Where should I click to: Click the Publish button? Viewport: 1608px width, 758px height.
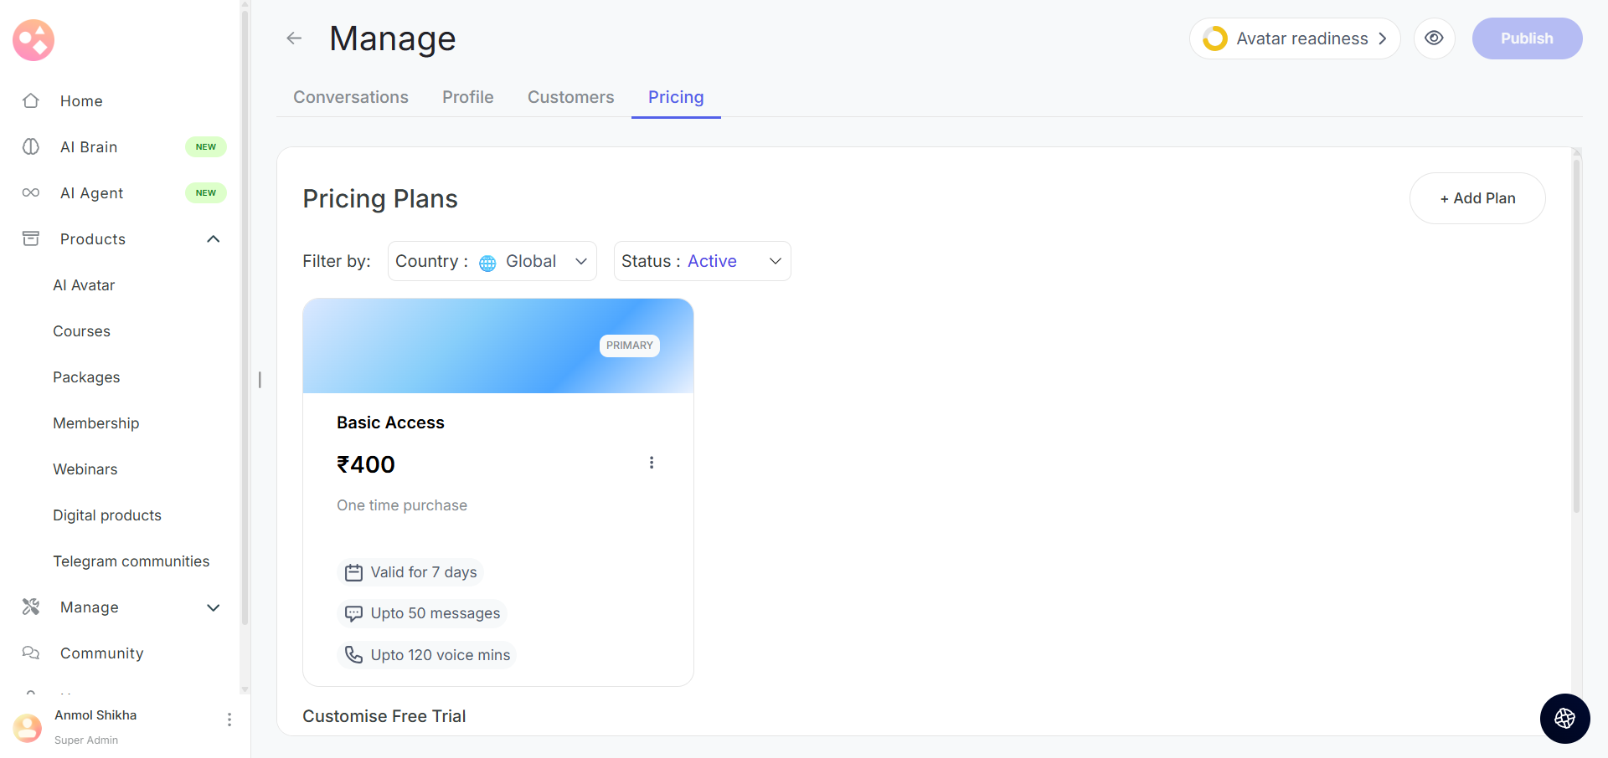coord(1527,38)
